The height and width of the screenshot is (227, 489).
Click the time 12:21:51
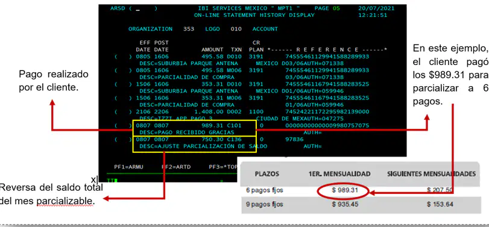point(373,15)
